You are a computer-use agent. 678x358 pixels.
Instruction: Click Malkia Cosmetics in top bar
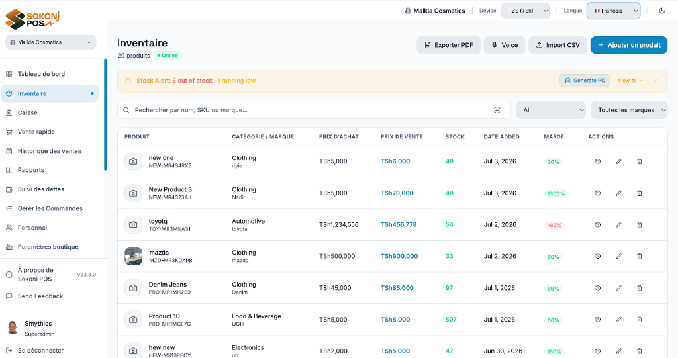(434, 11)
